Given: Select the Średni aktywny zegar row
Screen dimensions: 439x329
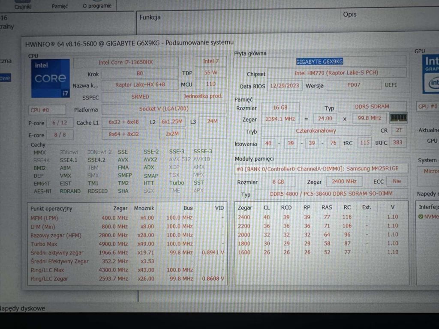Looking at the screenshot, I should pyautogui.click(x=127, y=253).
